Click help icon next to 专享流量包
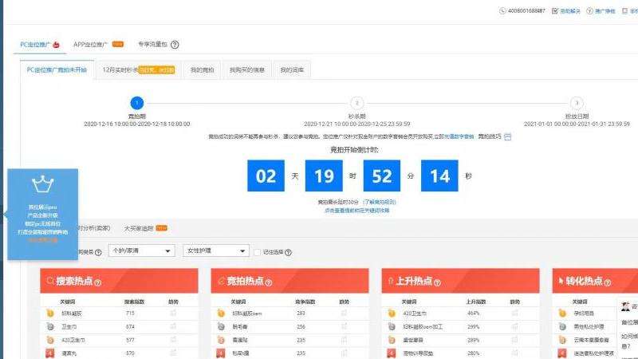Image resolution: width=638 pixels, height=359 pixels. tap(175, 45)
